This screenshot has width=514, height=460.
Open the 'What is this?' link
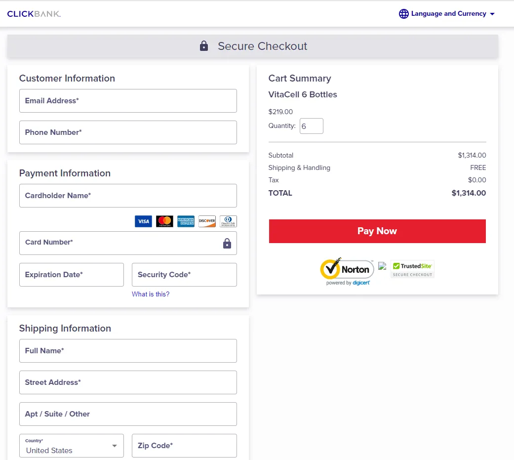pyautogui.click(x=151, y=294)
